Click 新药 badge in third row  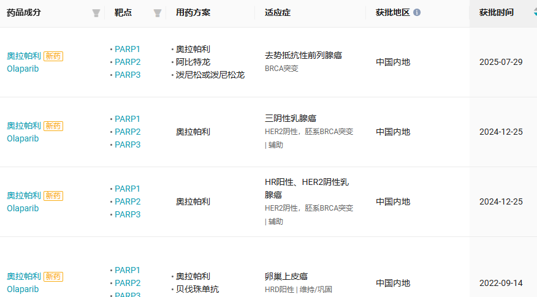tap(53, 196)
